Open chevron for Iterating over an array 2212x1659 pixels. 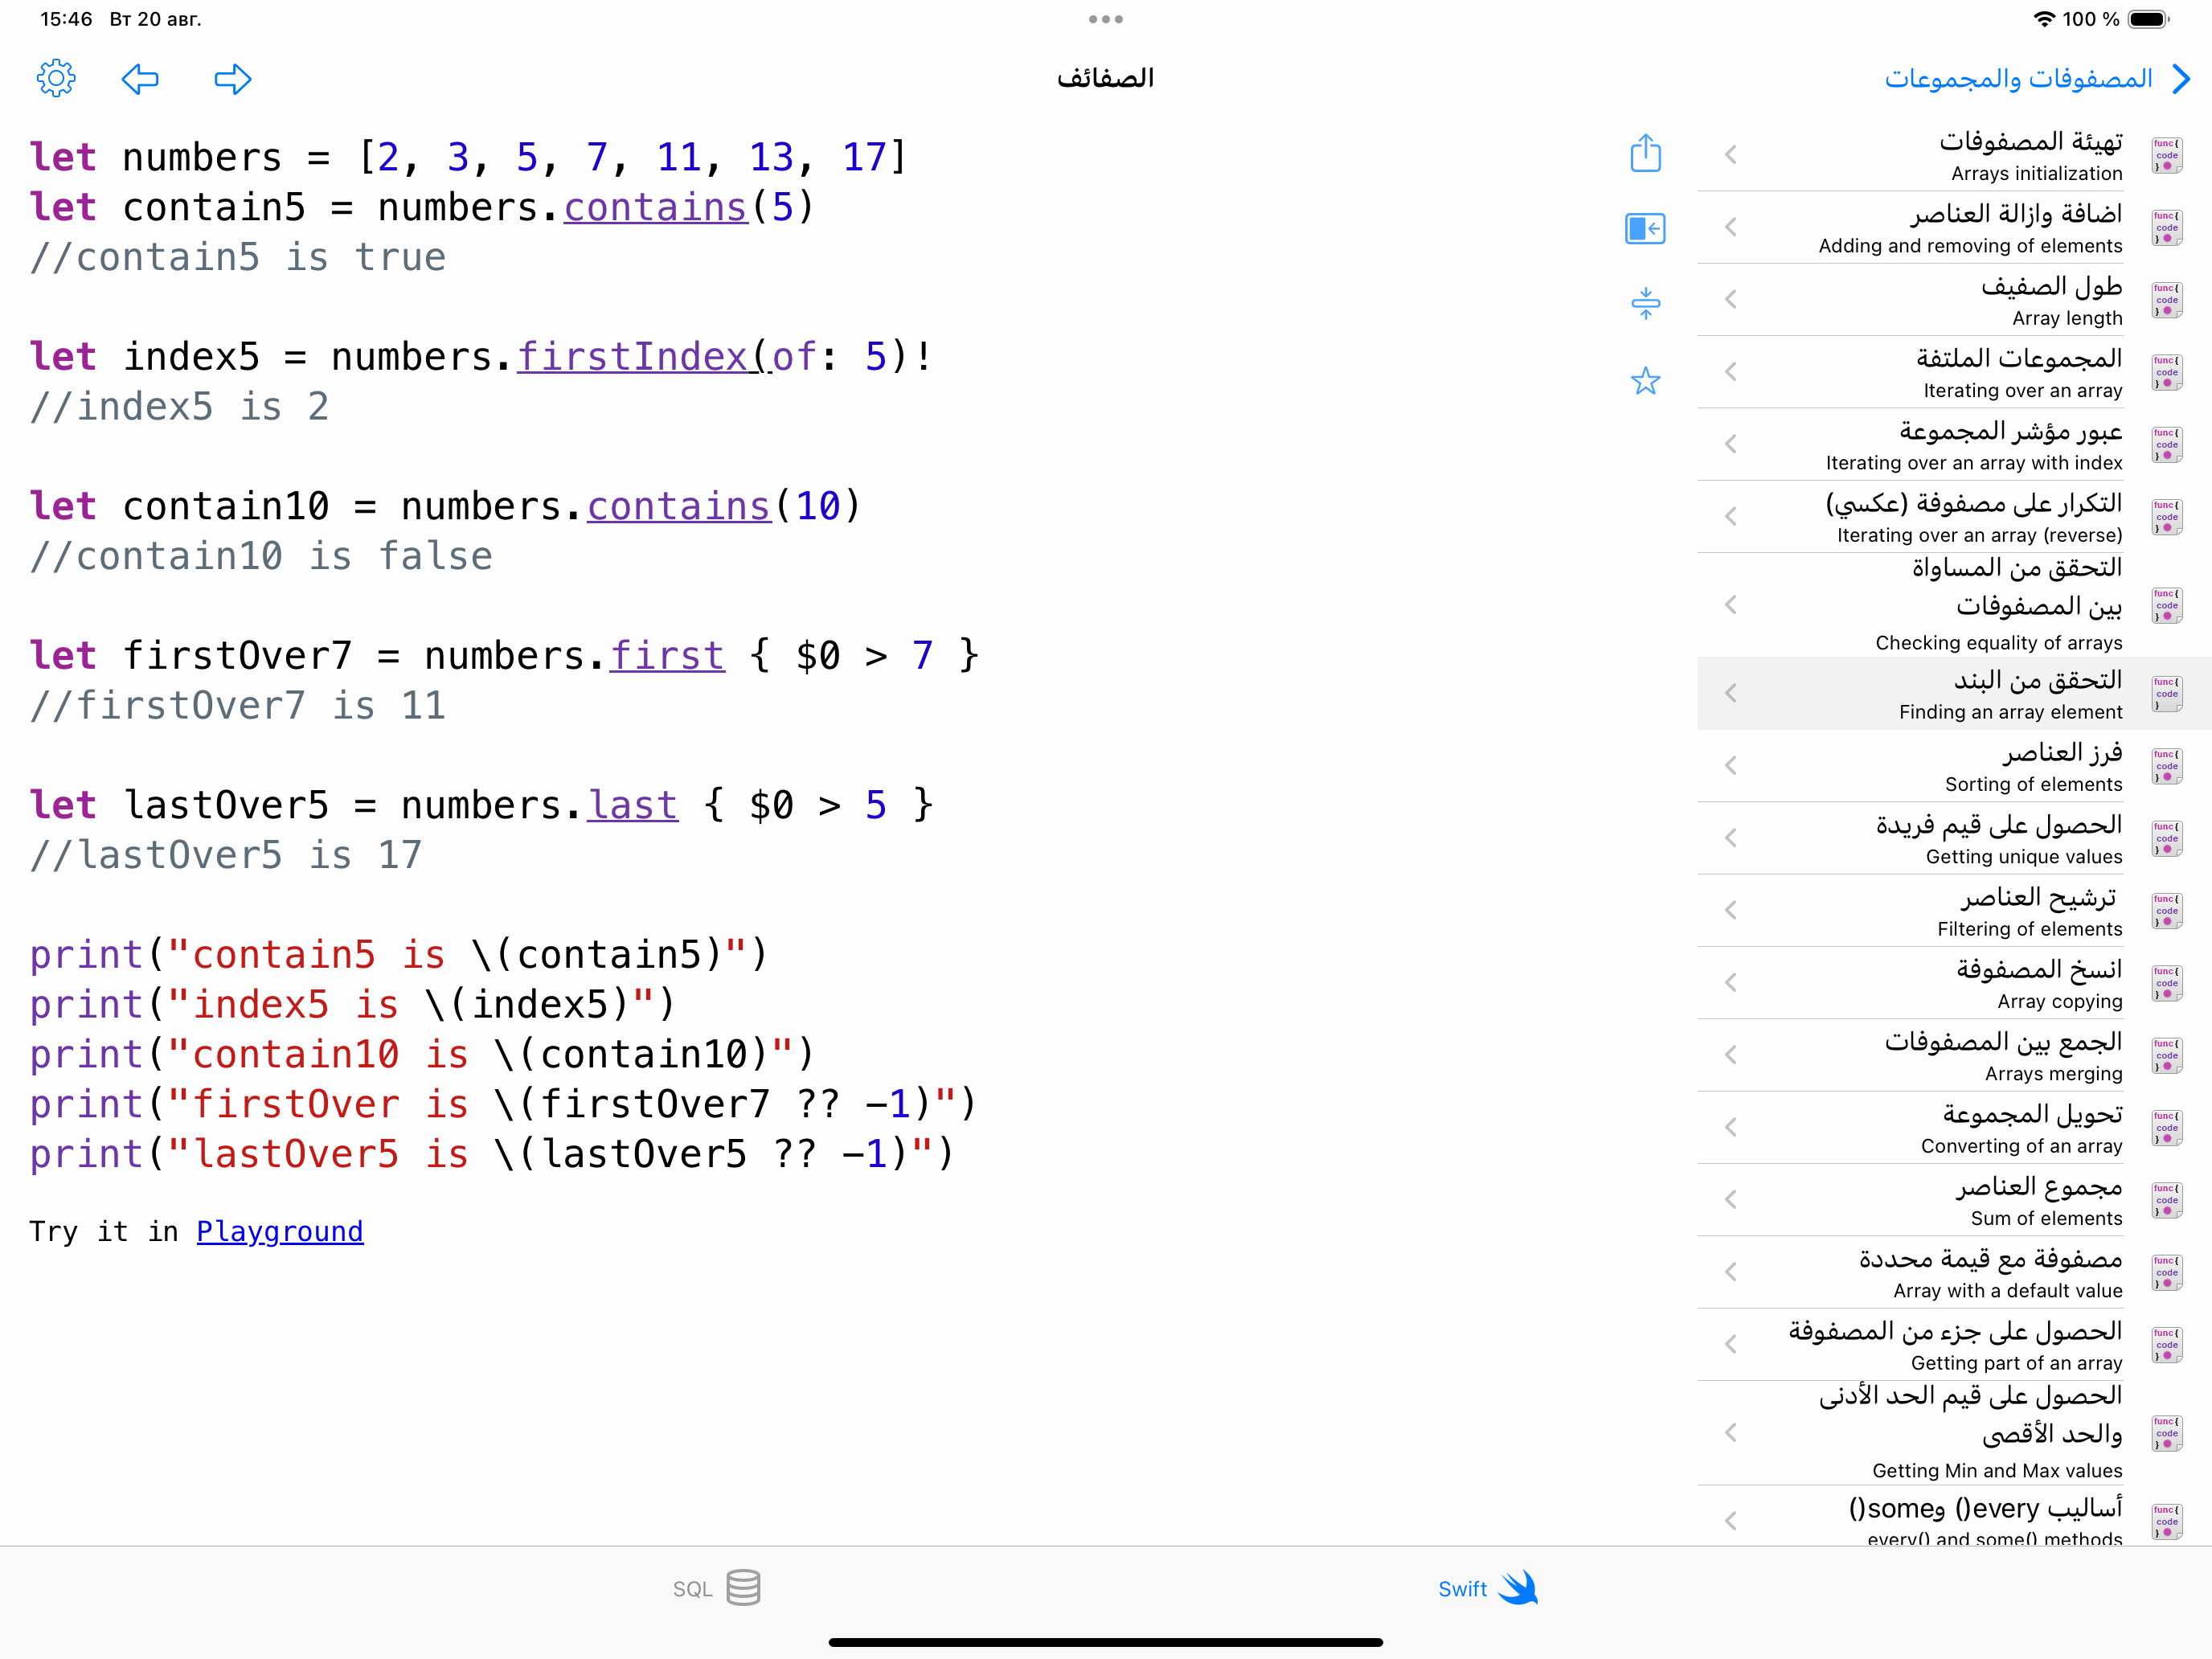pyautogui.click(x=1731, y=372)
